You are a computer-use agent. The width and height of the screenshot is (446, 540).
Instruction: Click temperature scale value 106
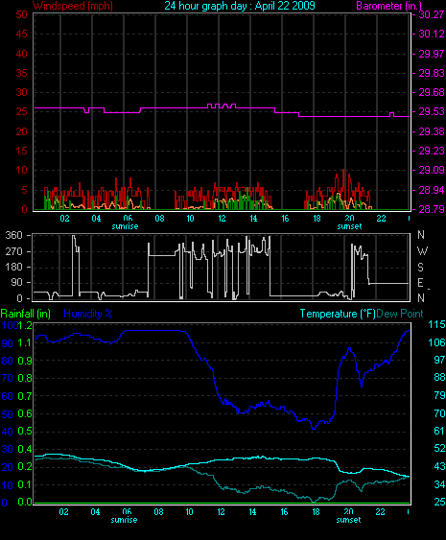tap(436, 342)
